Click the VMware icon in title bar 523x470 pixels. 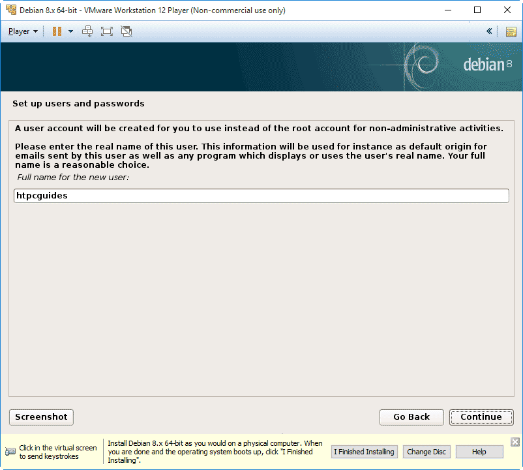point(10,10)
